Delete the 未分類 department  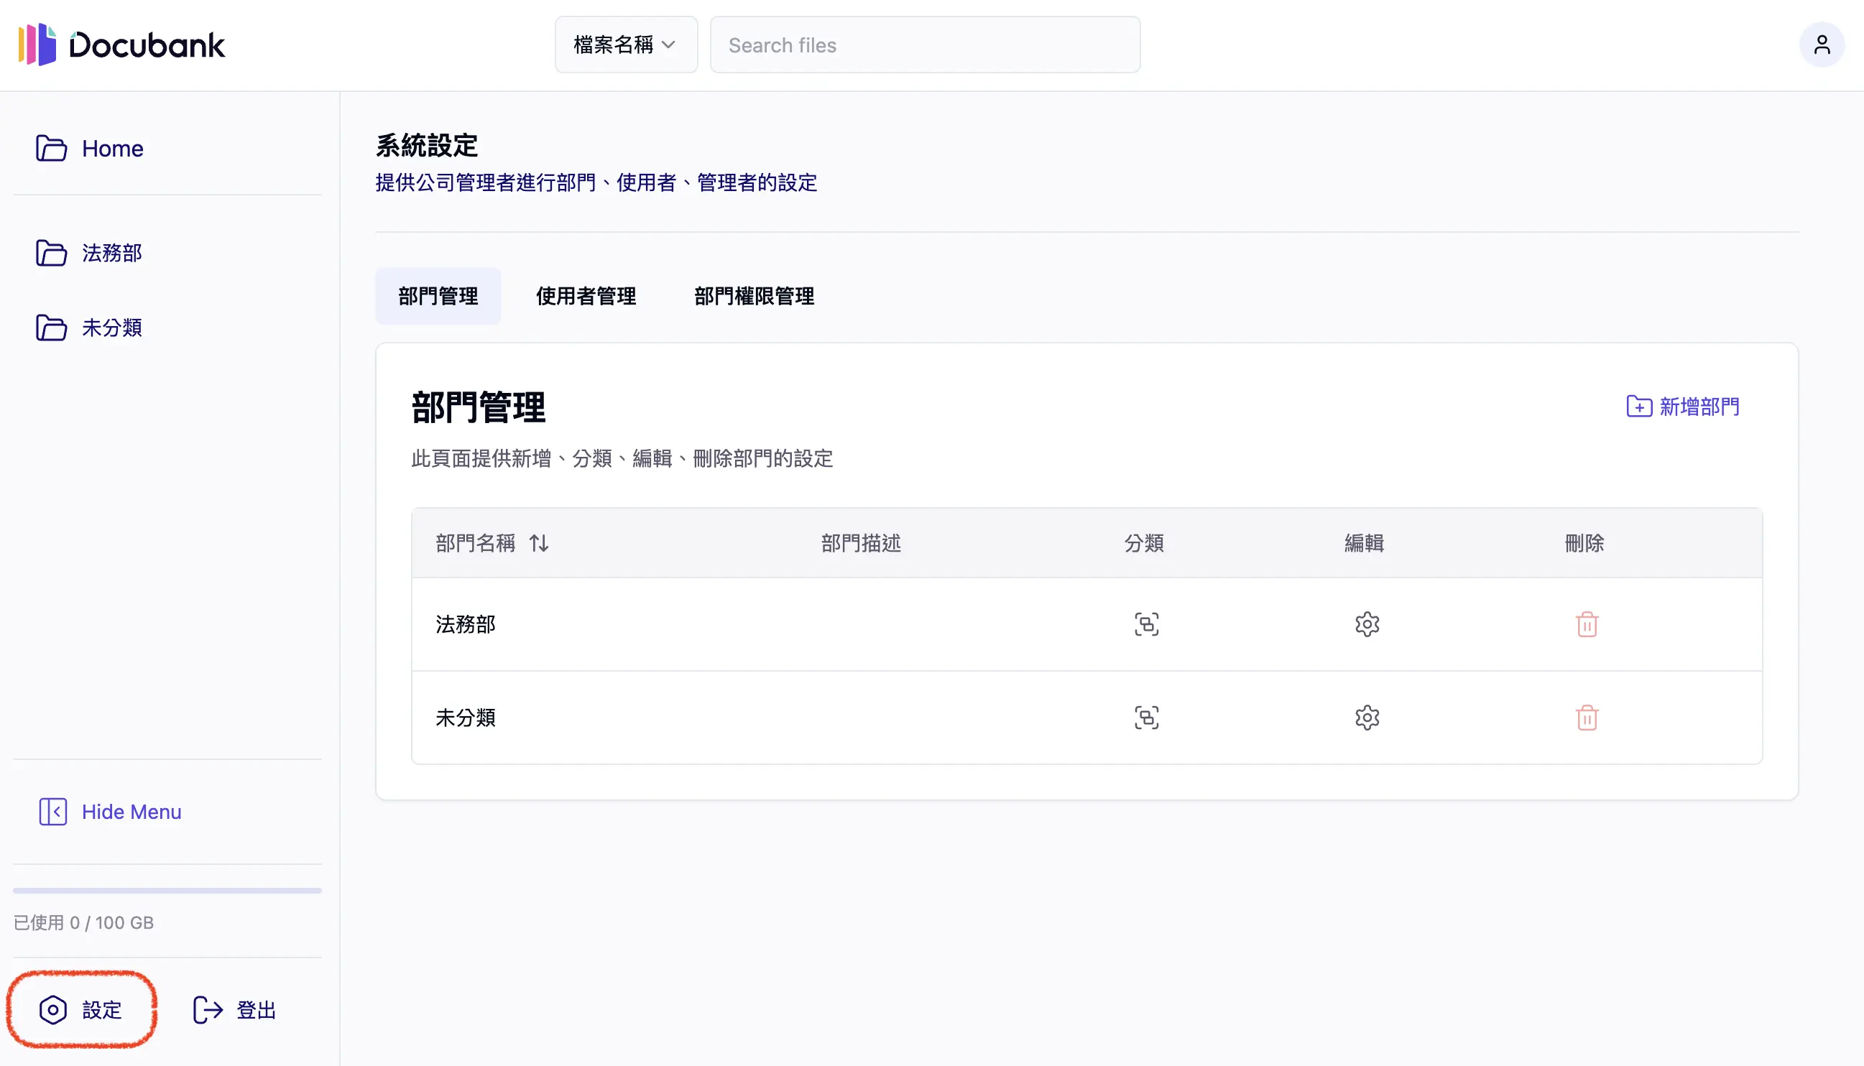[x=1587, y=718]
